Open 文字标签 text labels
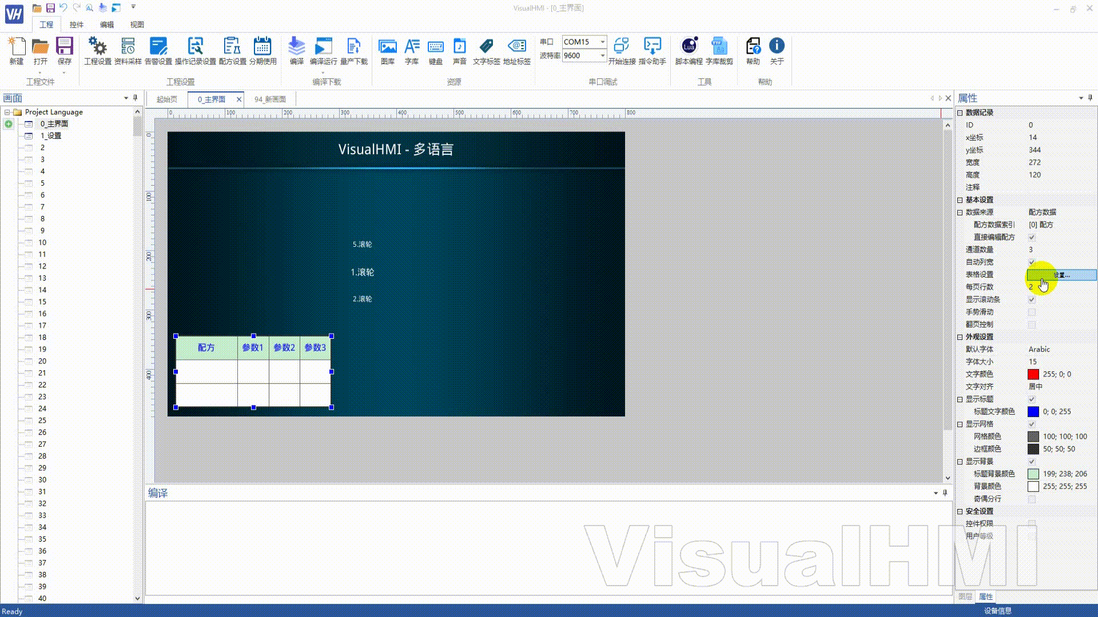 click(487, 51)
